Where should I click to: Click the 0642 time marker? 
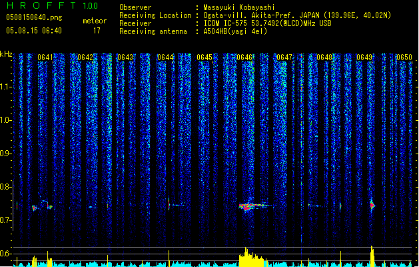tap(85, 57)
